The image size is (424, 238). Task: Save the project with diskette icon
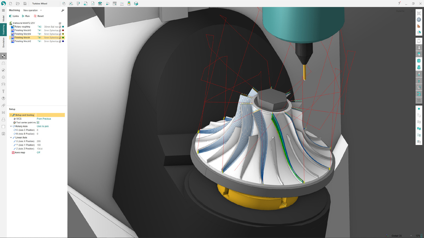[25, 4]
